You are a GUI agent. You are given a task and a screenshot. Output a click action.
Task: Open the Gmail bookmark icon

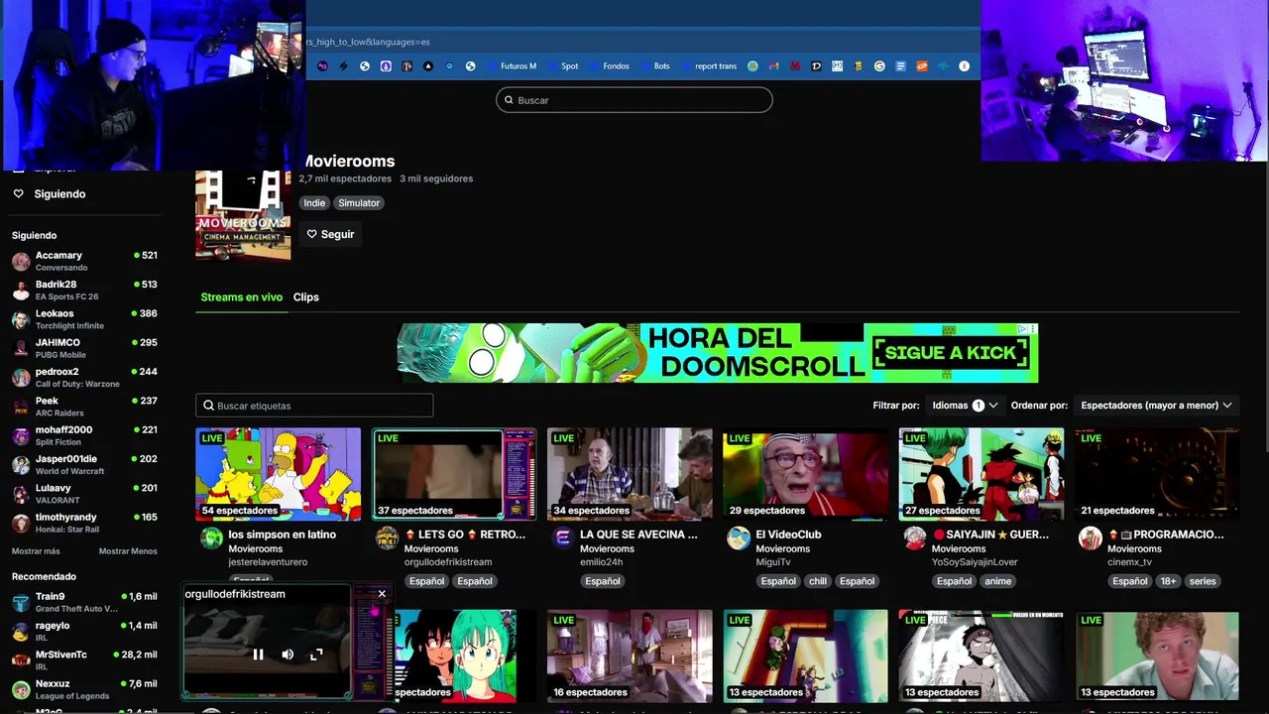point(773,66)
